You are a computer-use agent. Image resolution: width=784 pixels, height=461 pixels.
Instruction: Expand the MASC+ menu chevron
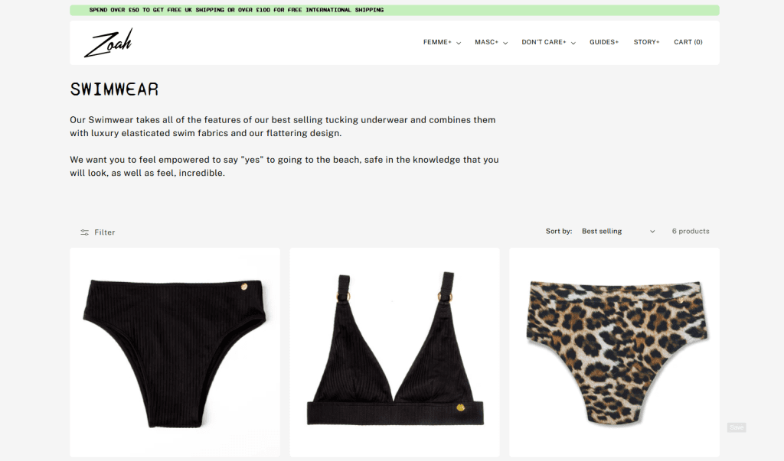point(505,43)
